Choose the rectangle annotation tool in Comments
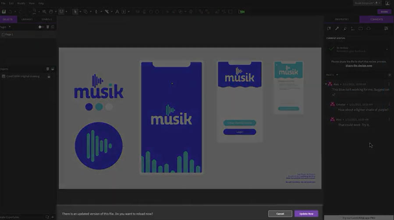The height and width of the screenshot is (220, 394). tap(361, 28)
